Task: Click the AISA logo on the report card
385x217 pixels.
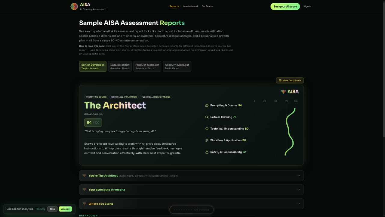Action: coord(290,92)
